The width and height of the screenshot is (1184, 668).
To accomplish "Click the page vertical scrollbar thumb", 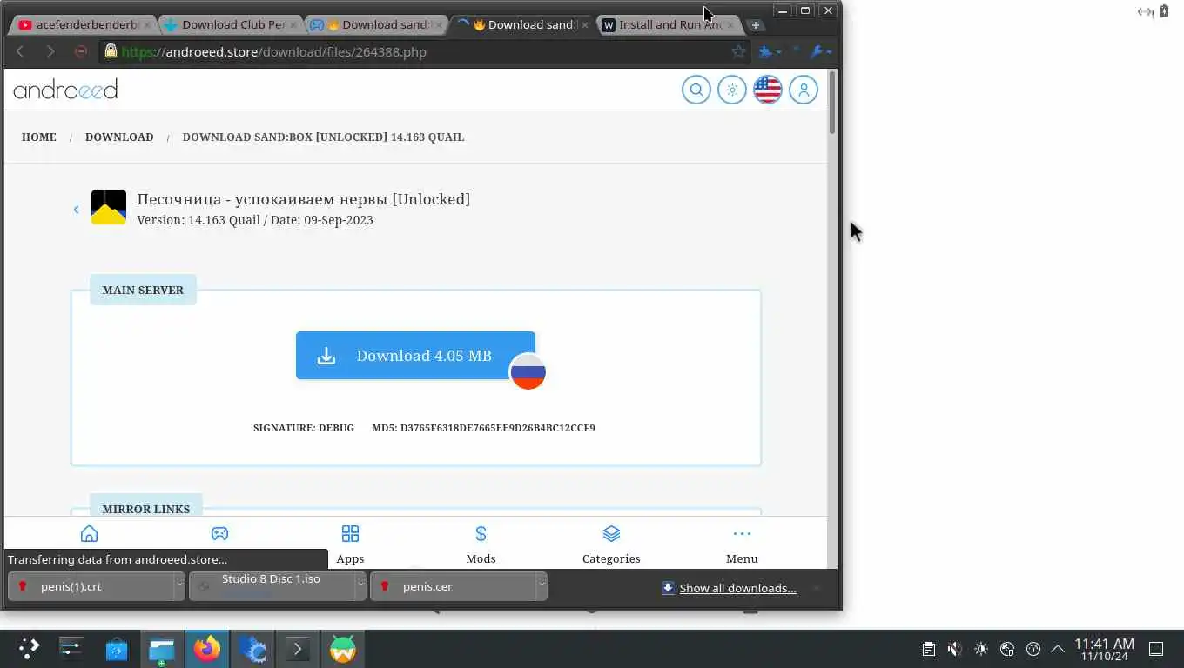I will 831,103.
